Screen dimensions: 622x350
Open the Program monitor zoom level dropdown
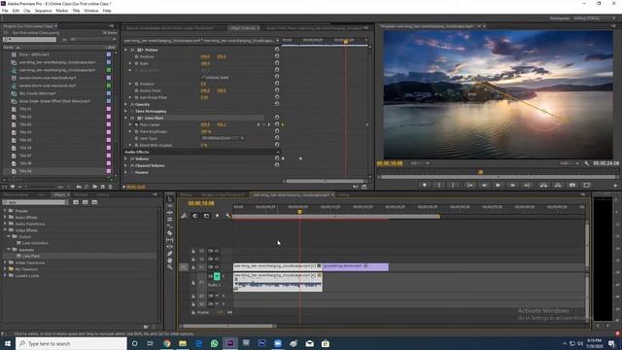click(x=420, y=163)
